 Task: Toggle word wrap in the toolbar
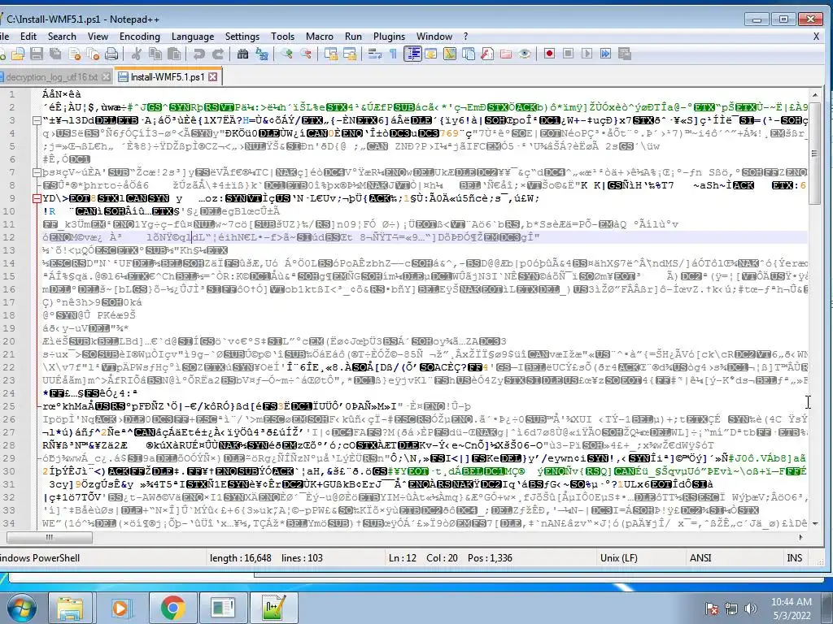(374, 54)
